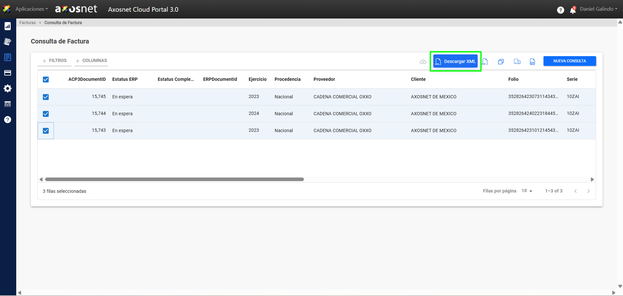Screen dimensions: 623x296
Task: Open the COLUMNAS tab
Action: (91, 61)
